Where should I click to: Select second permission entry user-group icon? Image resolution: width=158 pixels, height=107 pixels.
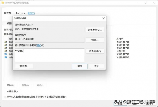[x=6, y=45]
